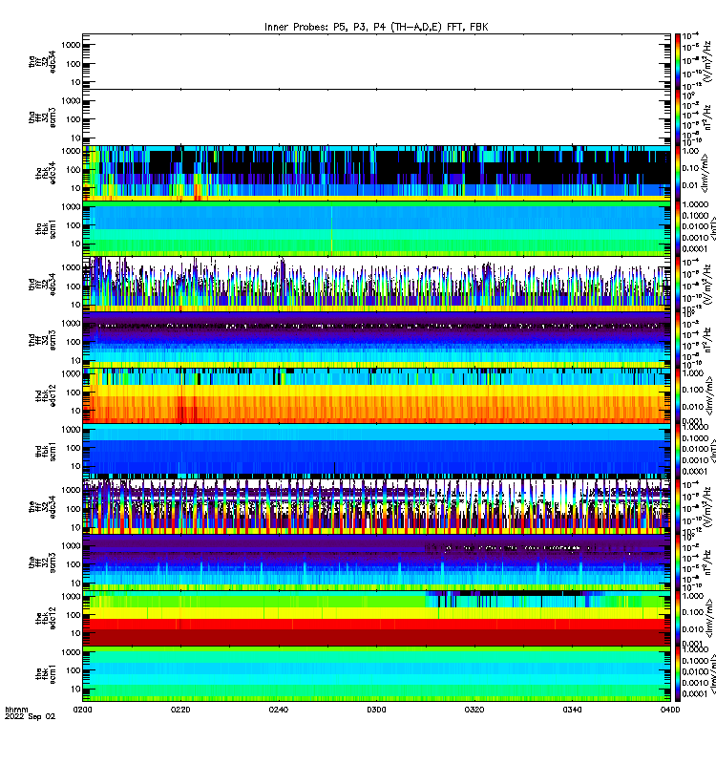Viewport: 716px width, 764px height.
Task: Click the 0300 time axis label
Action: pyautogui.click(x=376, y=710)
